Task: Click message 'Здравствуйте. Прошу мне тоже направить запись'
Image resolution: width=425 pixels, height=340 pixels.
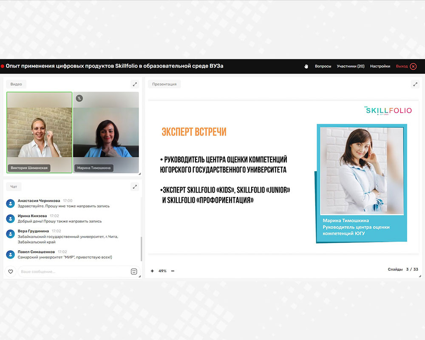Action: pos(64,206)
